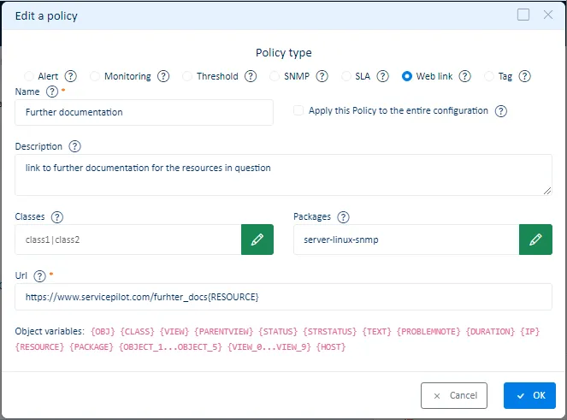567x420 pixels.
Task: Click the {OBJECT_1...OBJECT_5} variable
Action: point(170,347)
